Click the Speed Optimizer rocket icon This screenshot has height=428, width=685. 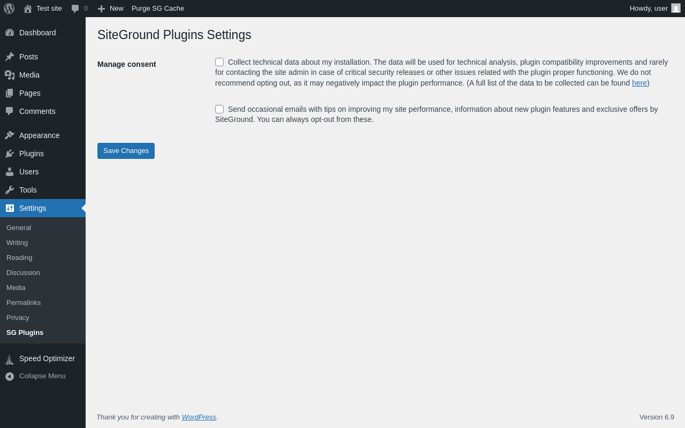[10, 359]
